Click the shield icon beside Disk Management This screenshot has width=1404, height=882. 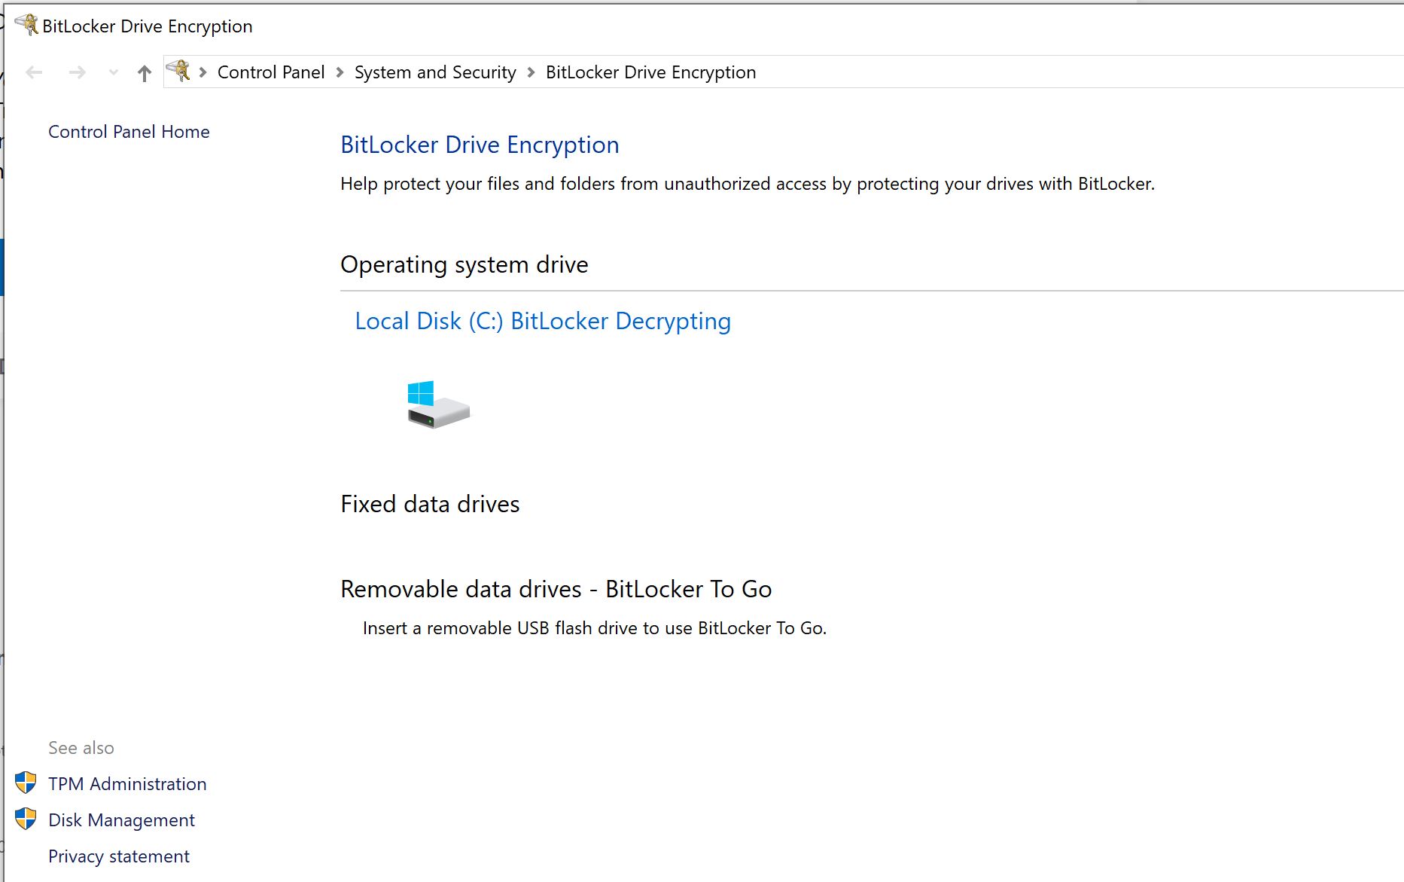pyautogui.click(x=26, y=819)
